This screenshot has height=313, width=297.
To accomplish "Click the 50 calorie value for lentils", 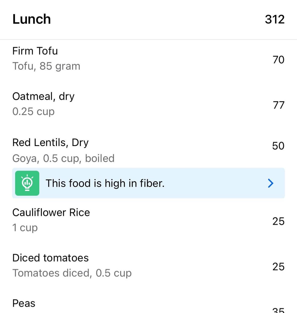I will coord(278,146).
